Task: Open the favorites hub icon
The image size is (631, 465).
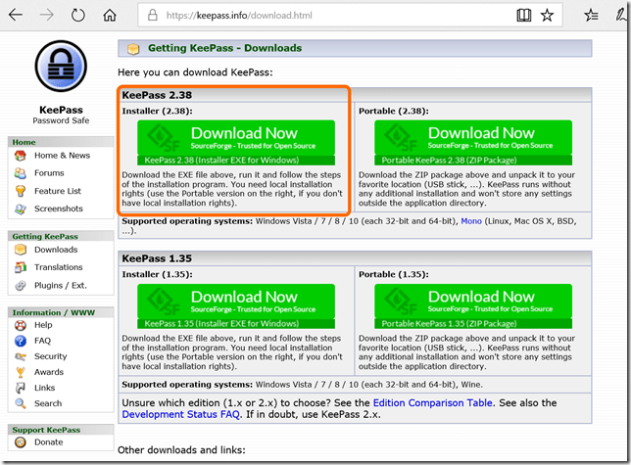Action: 591,16
